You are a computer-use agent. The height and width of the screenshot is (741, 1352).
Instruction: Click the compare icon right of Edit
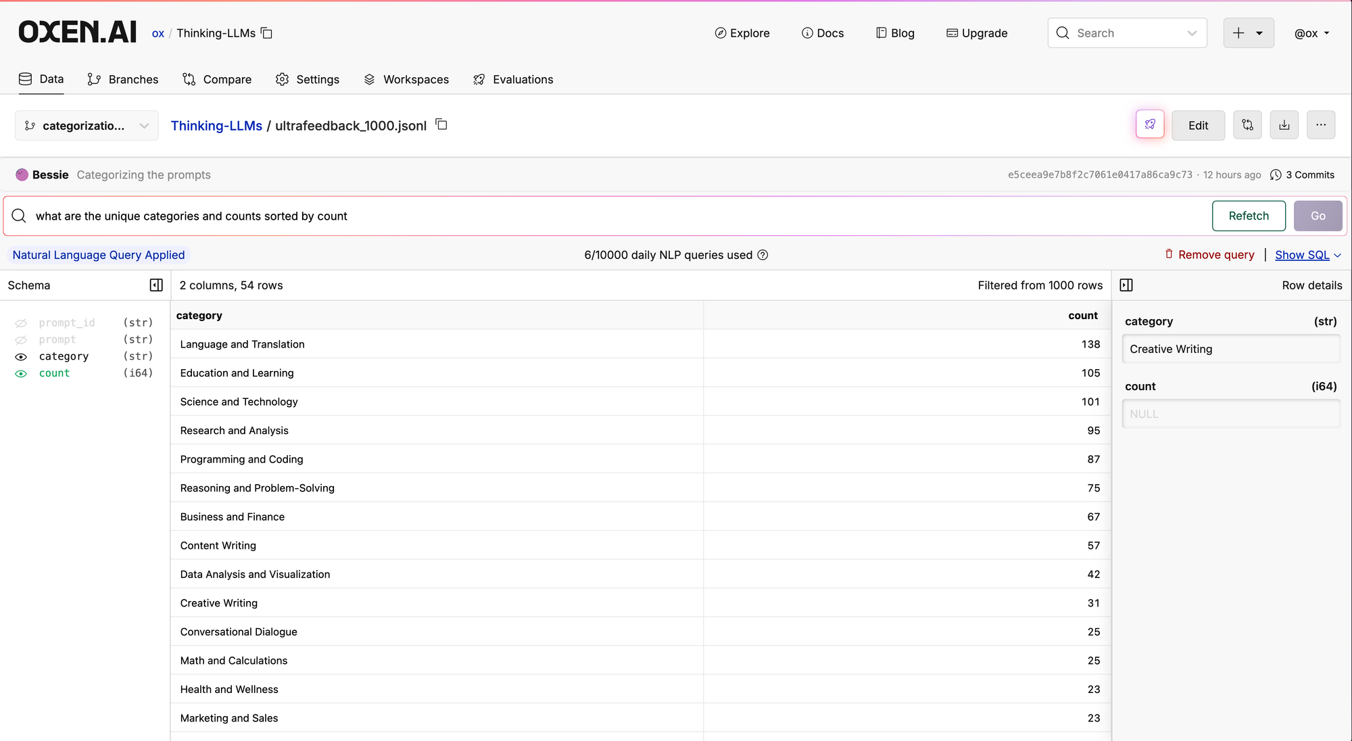1247,125
